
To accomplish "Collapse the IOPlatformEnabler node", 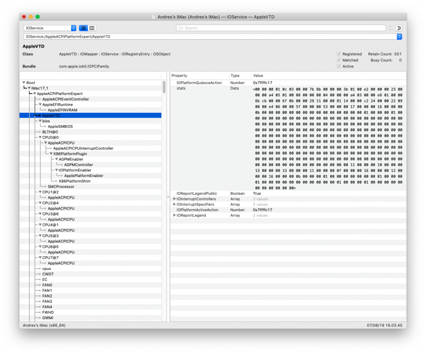I will (x=57, y=170).
